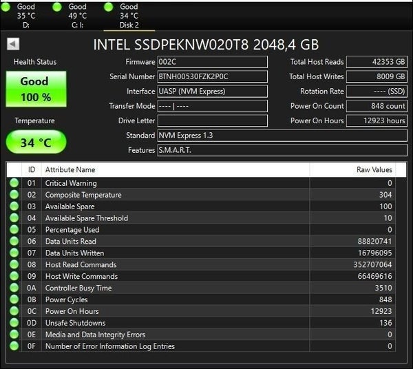Viewport: 413px width, 369px height.
Task: Click the Power On Count value 848 count
Action: point(377,106)
